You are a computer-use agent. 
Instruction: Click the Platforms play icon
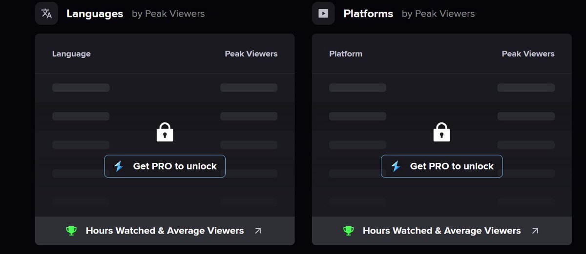tap(323, 14)
